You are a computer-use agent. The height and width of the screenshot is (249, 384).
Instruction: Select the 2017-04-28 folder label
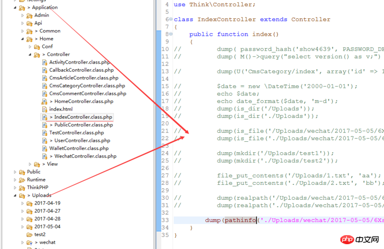47,219
